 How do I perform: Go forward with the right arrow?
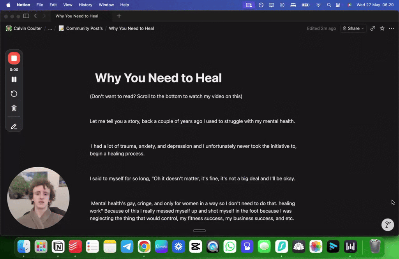point(44,16)
